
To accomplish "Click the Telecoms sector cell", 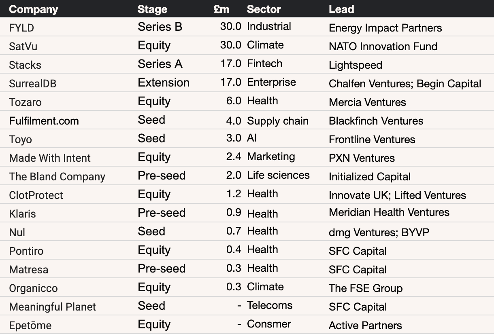I will [x=270, y=305].
